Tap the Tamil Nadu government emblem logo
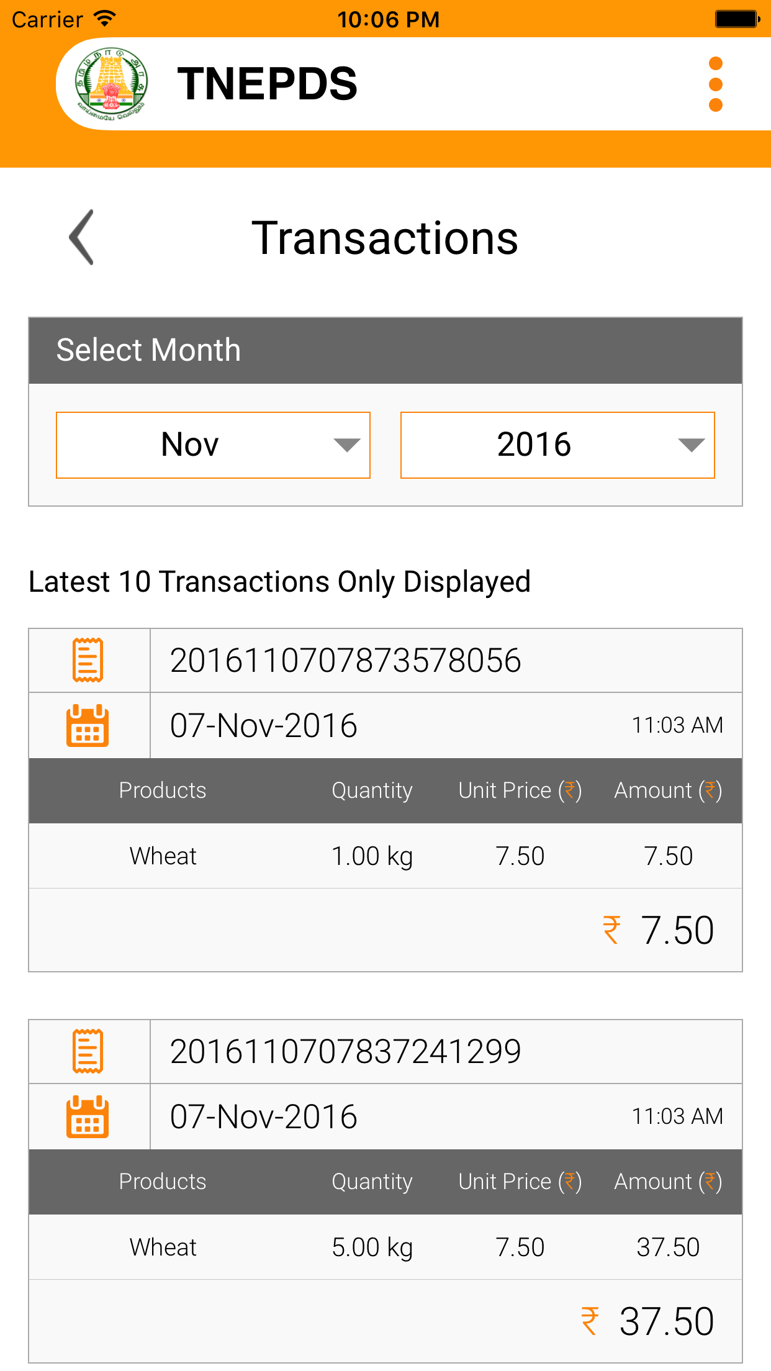 click(112, 84)
